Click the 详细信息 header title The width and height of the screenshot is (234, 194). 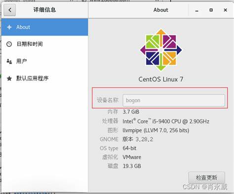44,10
